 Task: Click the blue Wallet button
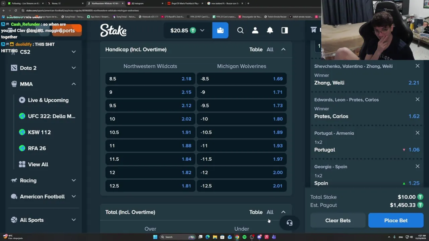click(x=220, y=30)
